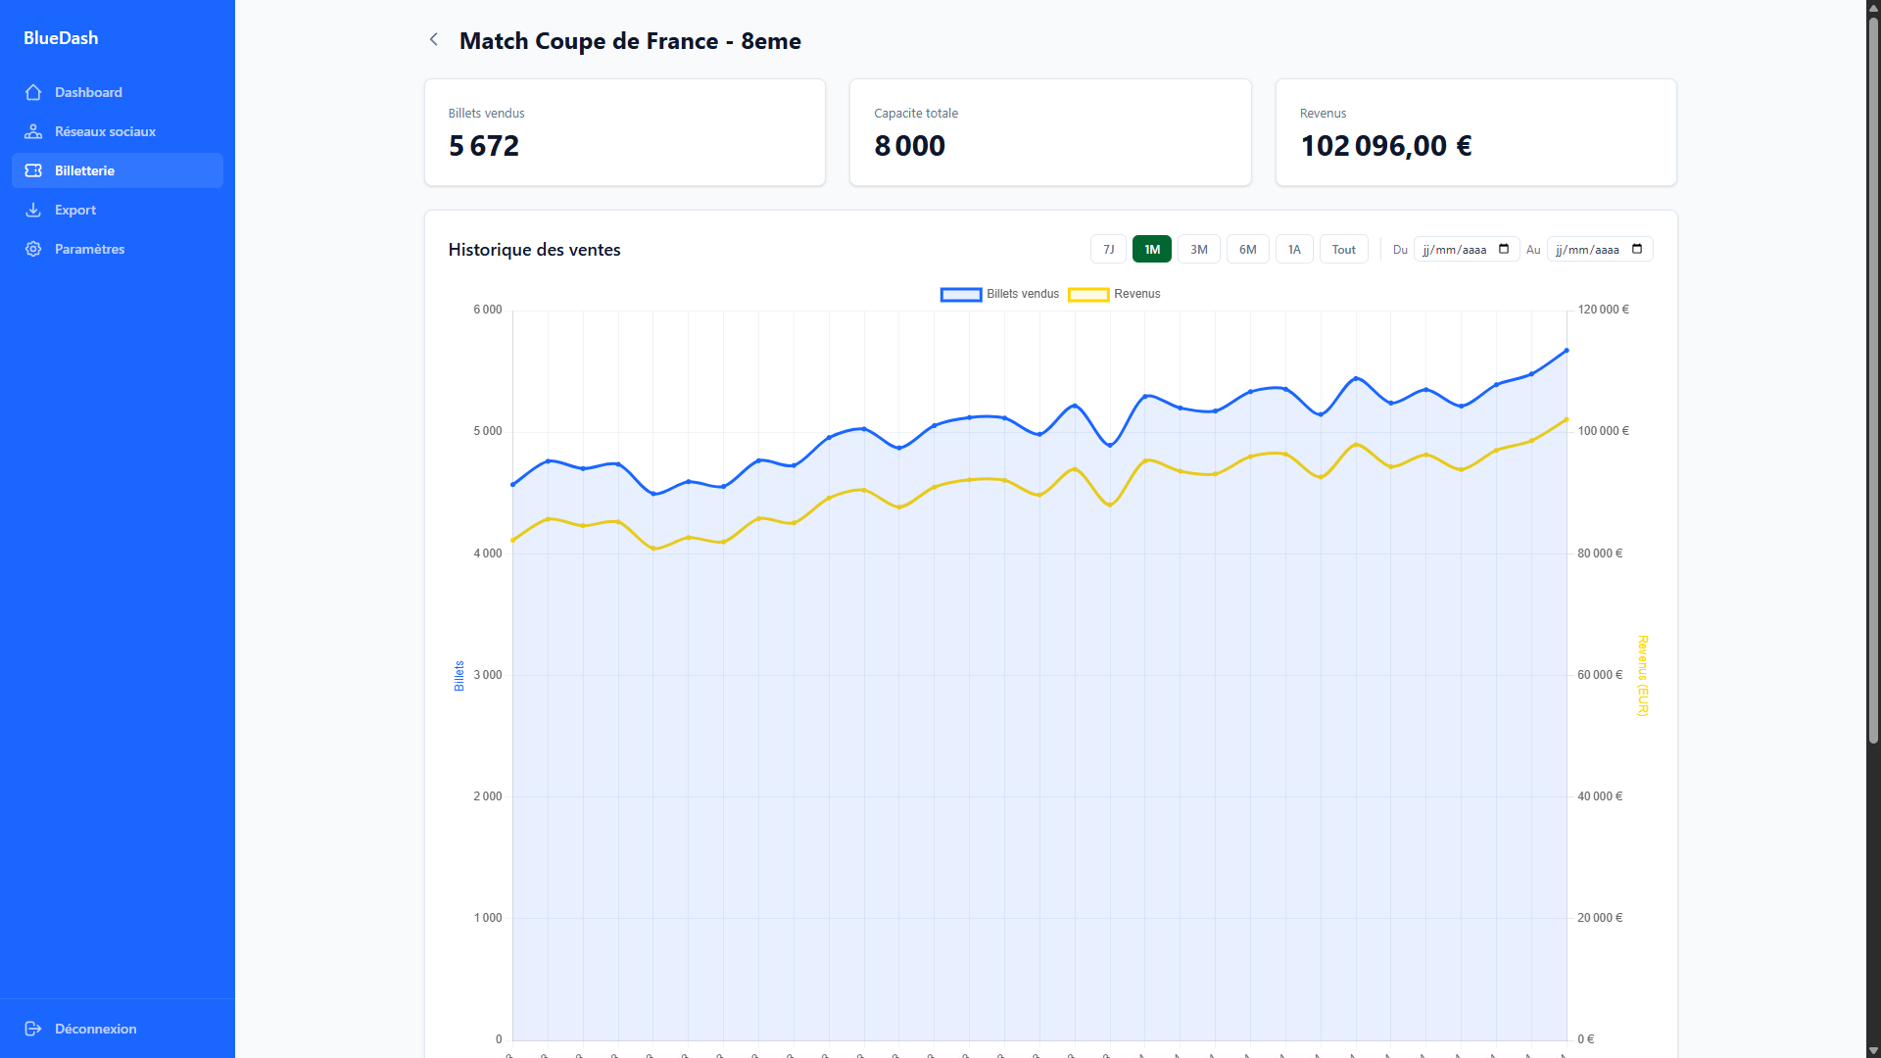Go back using the left chevron arrow
Viewport: 1881px width, 1058px height.
[434, 40]
